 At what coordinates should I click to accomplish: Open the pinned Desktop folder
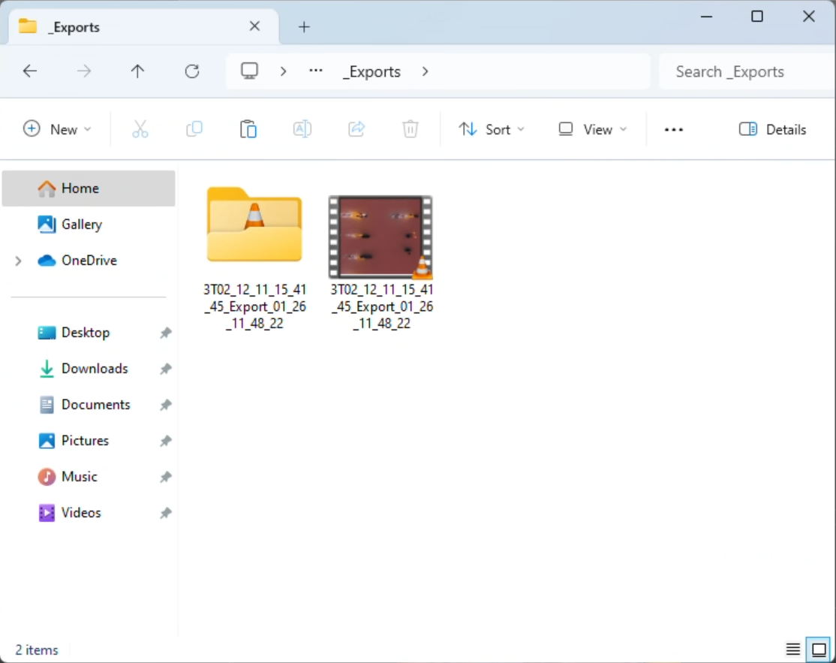[x=86, y=333]
